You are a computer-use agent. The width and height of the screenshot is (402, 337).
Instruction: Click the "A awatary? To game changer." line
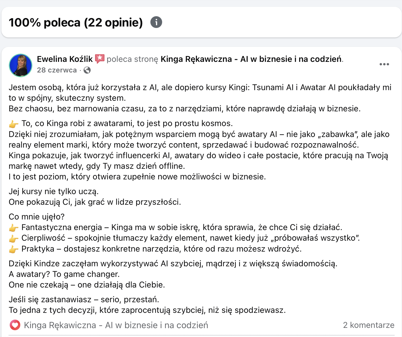[64, 274]
